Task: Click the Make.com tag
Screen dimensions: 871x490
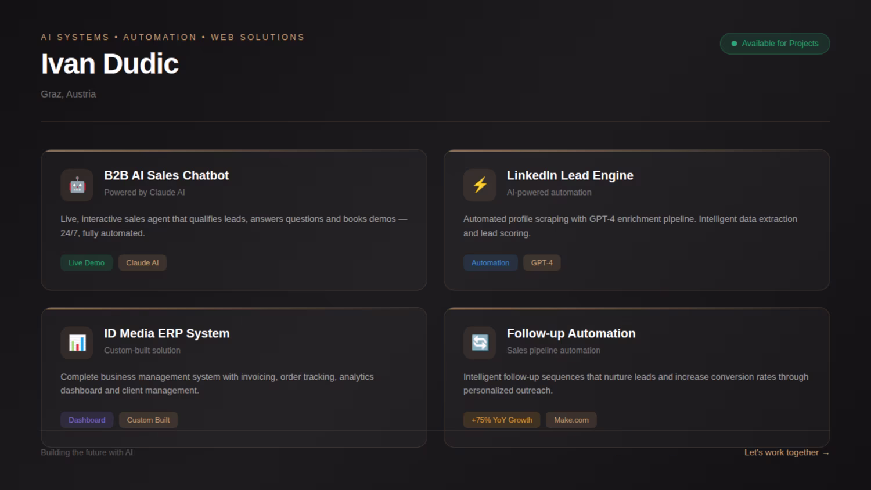Action: click(571, 420)
